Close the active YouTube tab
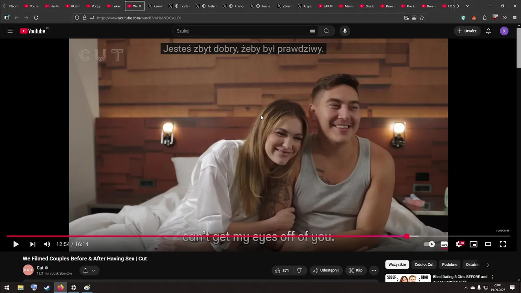The image size is (521, 293). (x=140, y=6)
